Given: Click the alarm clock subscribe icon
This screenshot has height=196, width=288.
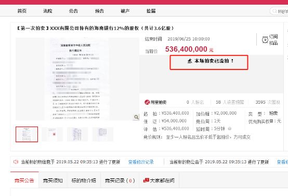Looking at the screenshot, I should coord(265,39).
